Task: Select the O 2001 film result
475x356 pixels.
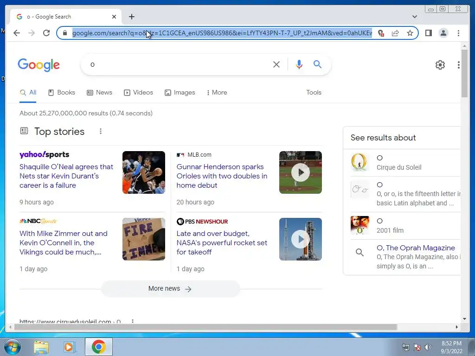Action: pyautogui.click(x=405, y=226)
